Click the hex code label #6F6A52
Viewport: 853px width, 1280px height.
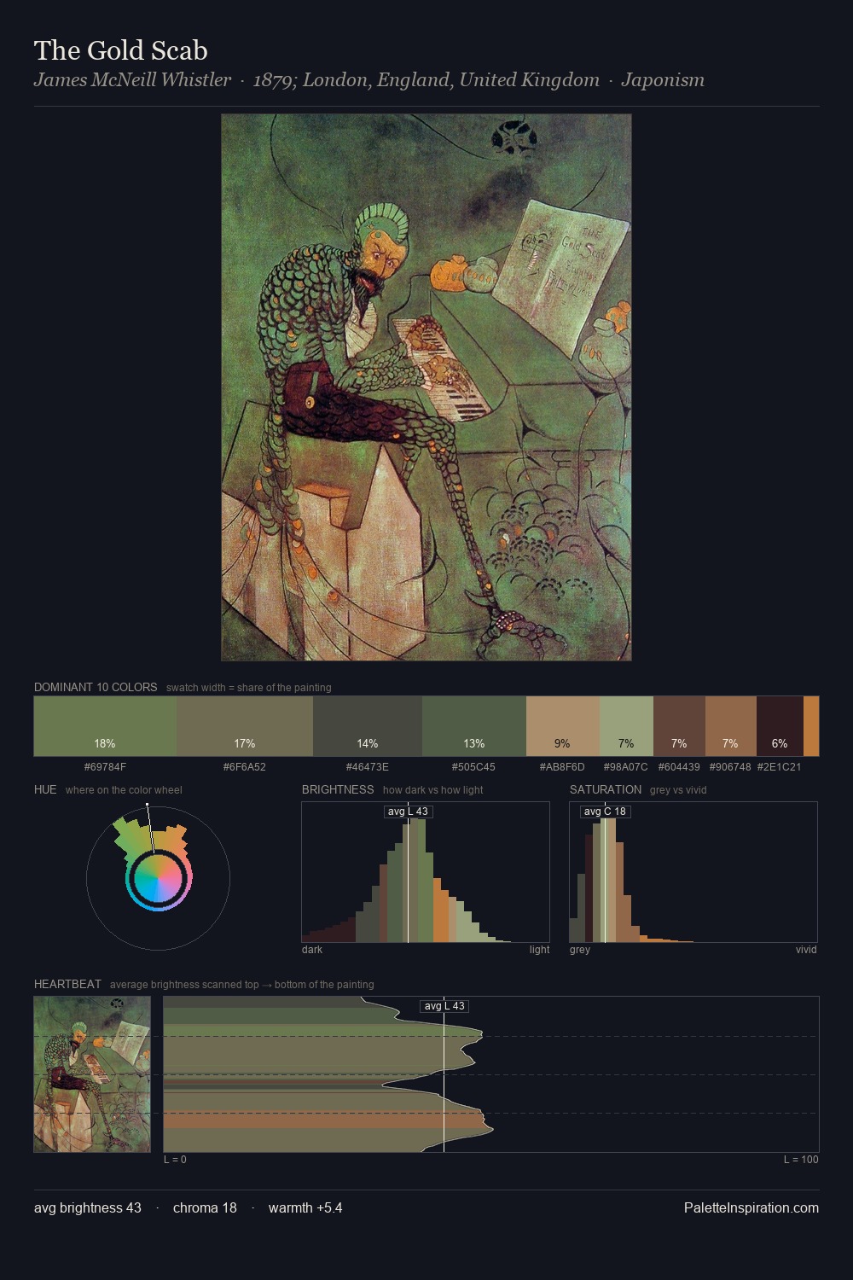point(245,767)
